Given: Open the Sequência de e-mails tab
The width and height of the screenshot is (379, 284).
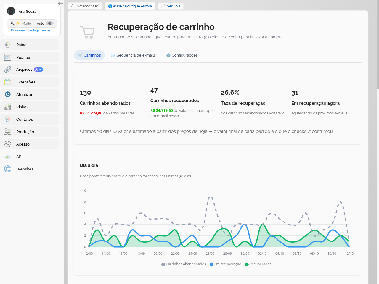Looking at the screenshot, I should (133, 55).
